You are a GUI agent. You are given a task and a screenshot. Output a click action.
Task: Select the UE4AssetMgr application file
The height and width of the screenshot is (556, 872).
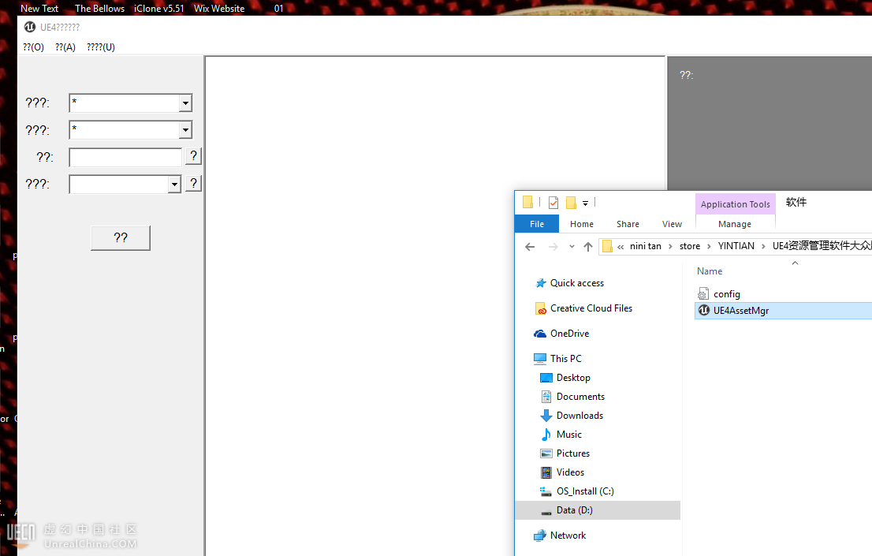pyautogui.click(x=740, y=311)
